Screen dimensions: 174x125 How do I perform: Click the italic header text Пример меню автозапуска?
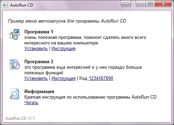(37, 21)
